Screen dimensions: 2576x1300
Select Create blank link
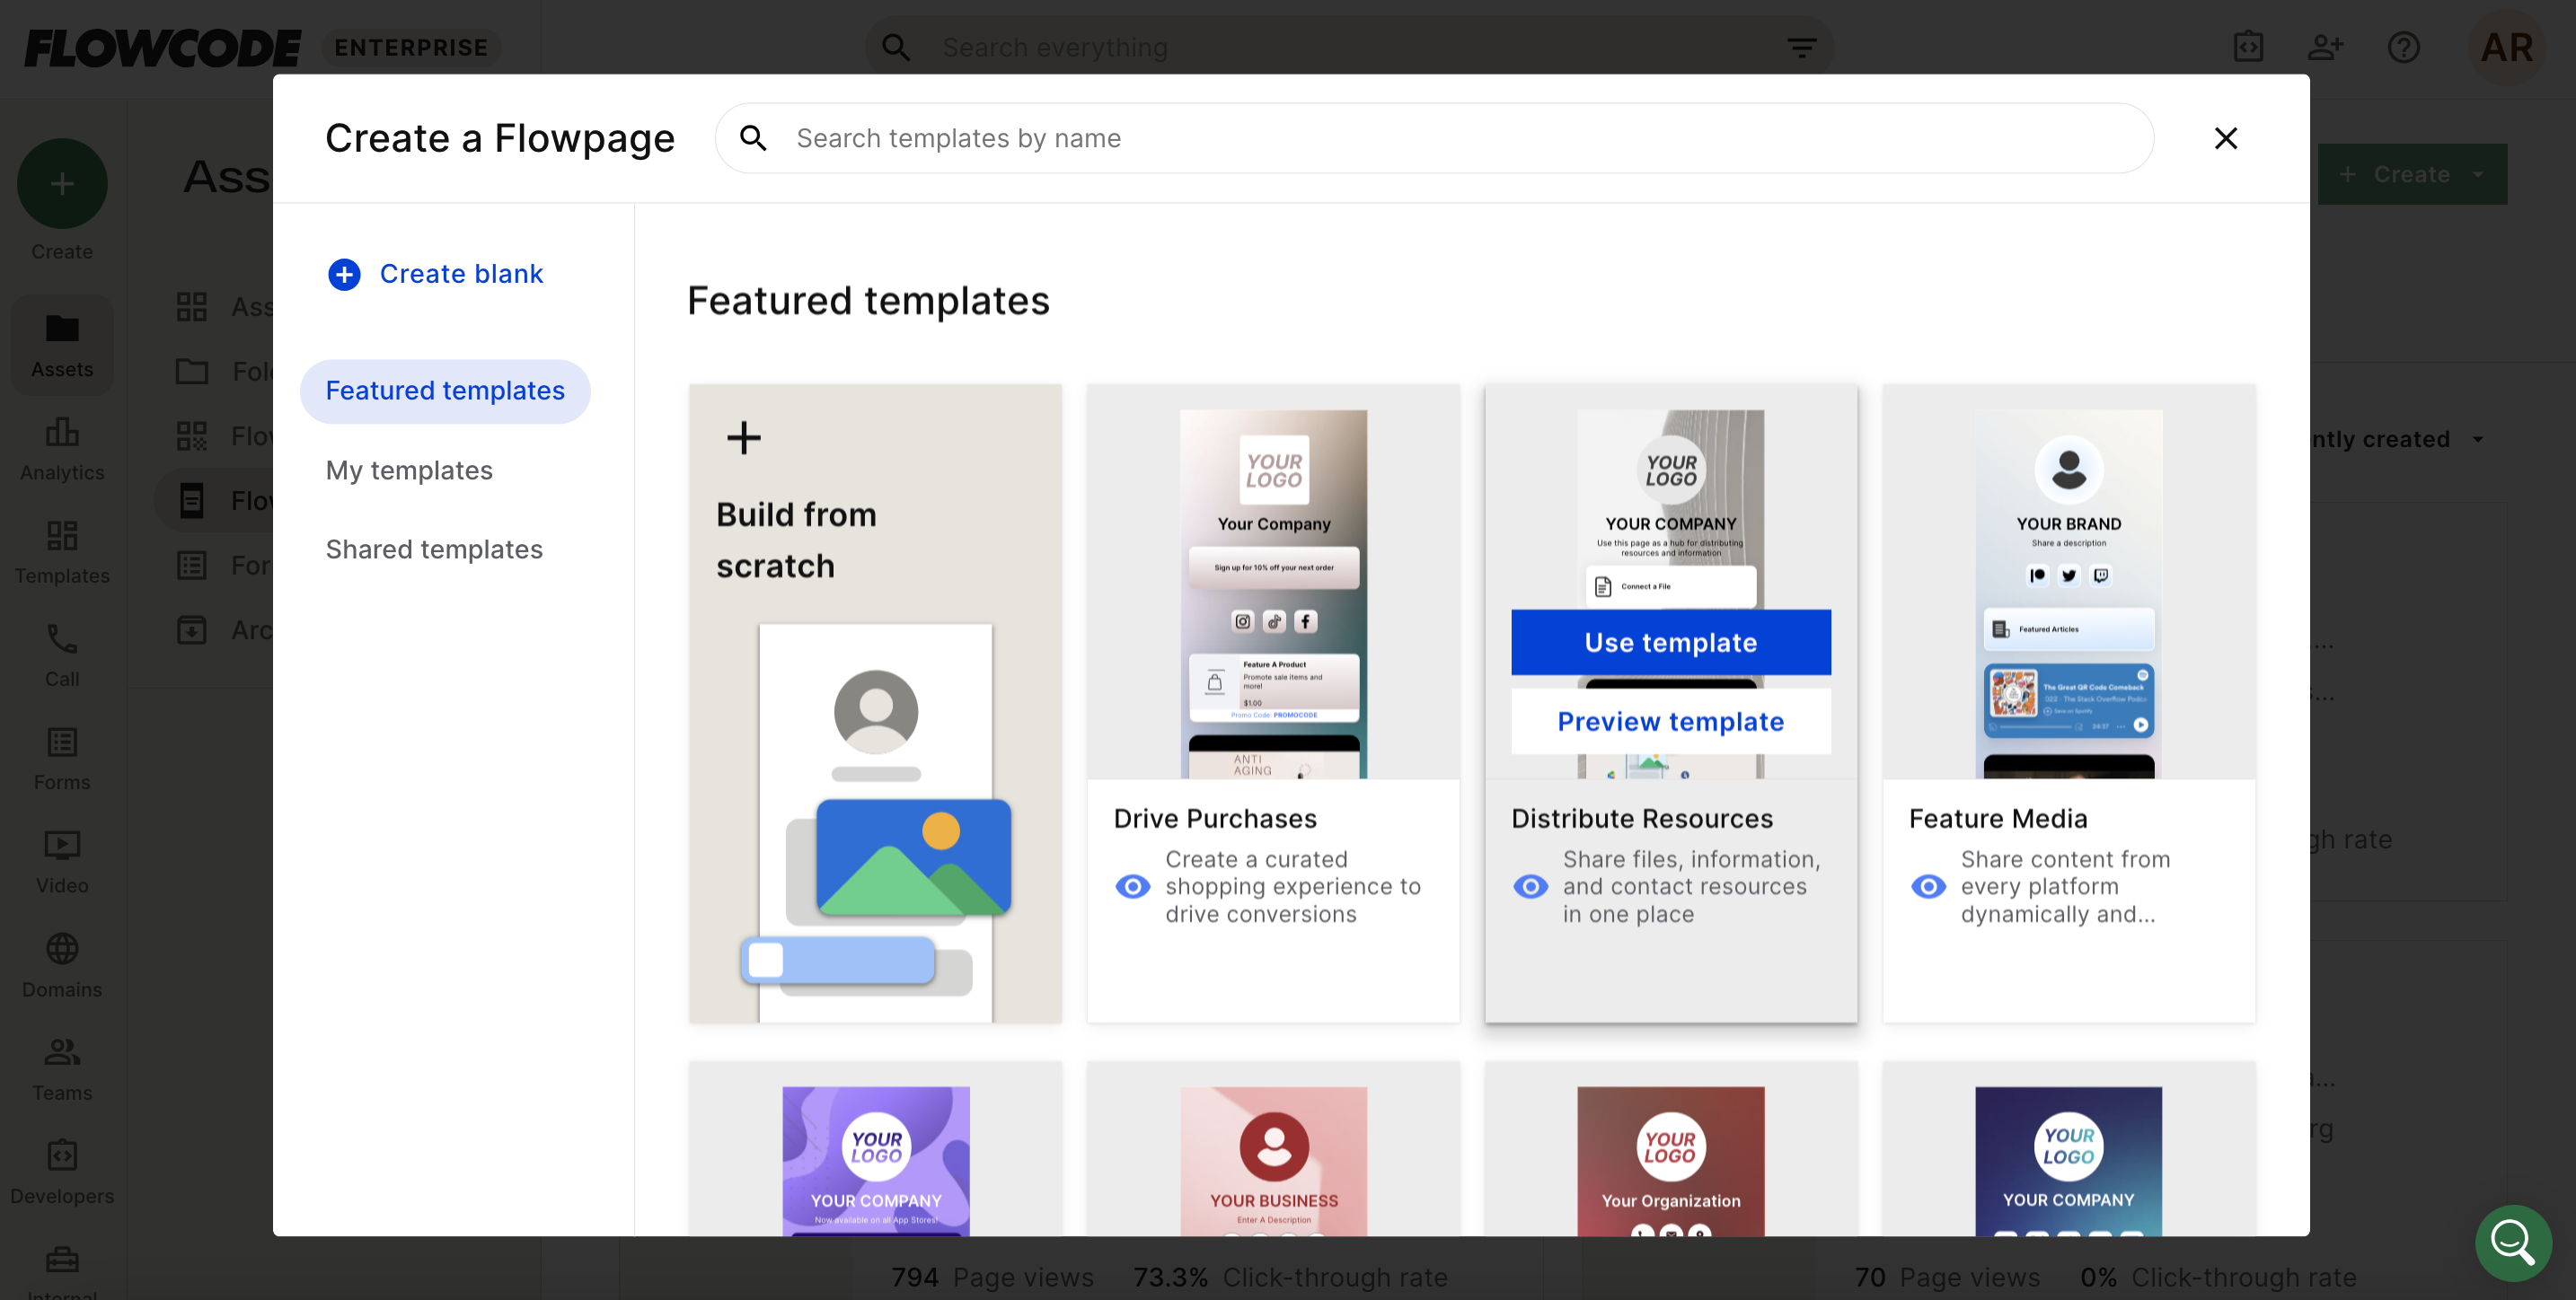(461, 274)
